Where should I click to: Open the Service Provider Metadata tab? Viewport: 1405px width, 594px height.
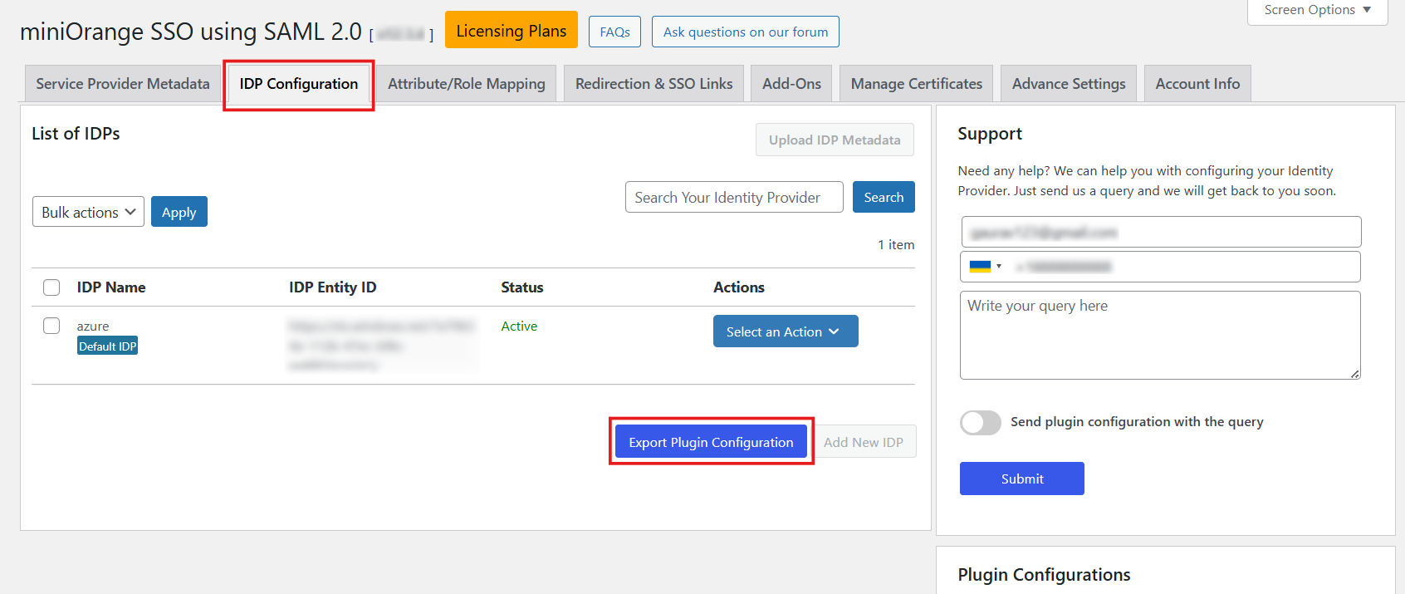click(x=123, y=84)
